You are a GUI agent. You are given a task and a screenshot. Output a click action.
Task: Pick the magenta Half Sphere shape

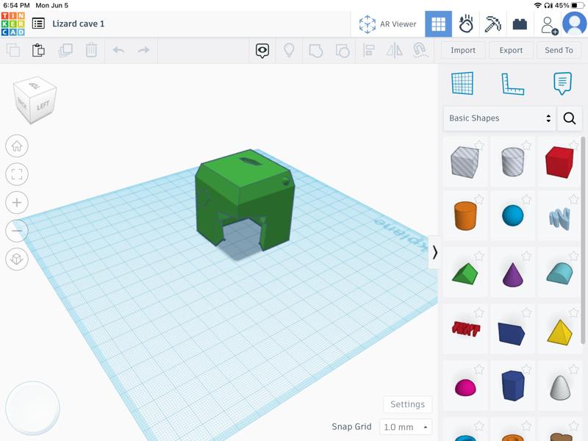click(x=465, y=387)
